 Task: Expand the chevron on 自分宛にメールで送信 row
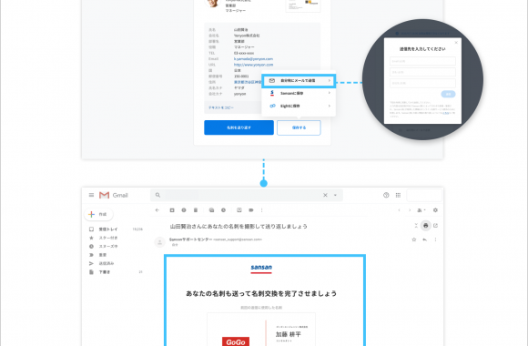click(x=329, y=81)
